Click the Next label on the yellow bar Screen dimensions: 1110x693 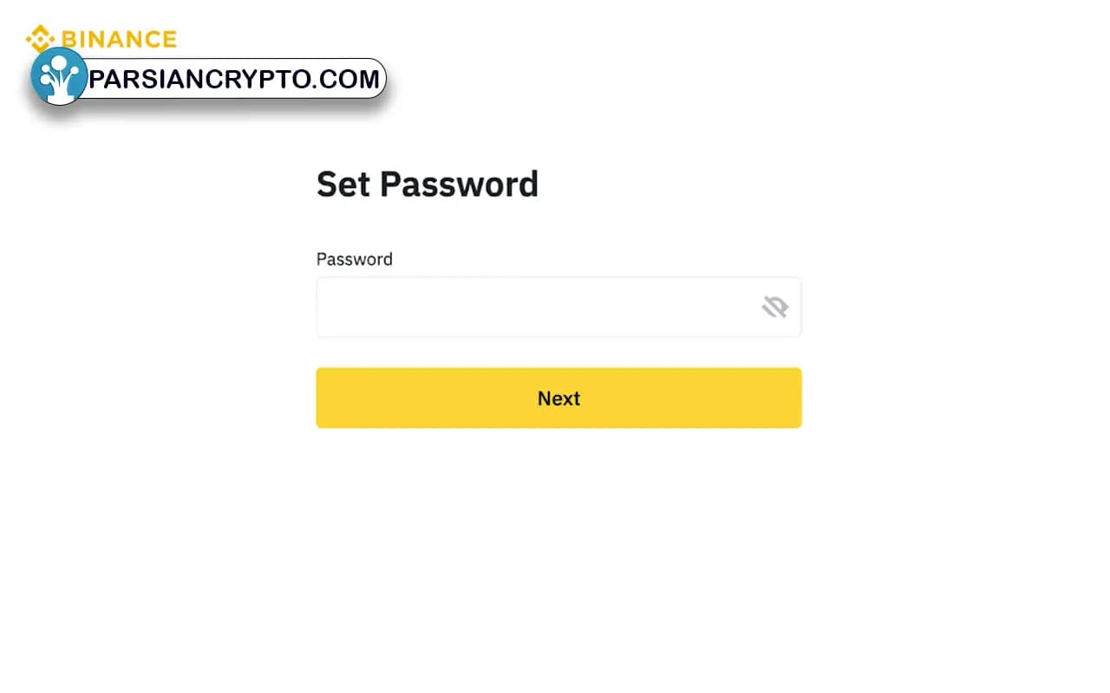[x=558, y=398]
